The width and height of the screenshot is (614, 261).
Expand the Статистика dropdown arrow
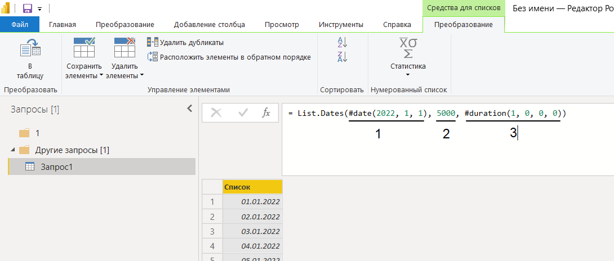408,74
